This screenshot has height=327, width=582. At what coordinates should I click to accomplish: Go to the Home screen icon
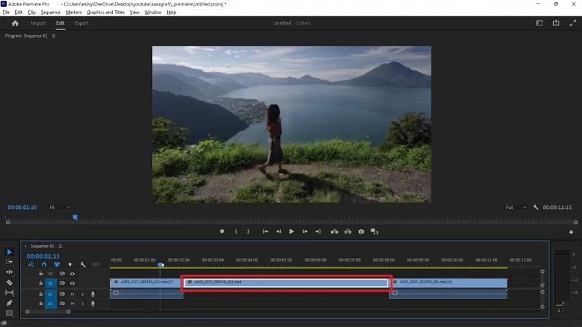(15, 23)
